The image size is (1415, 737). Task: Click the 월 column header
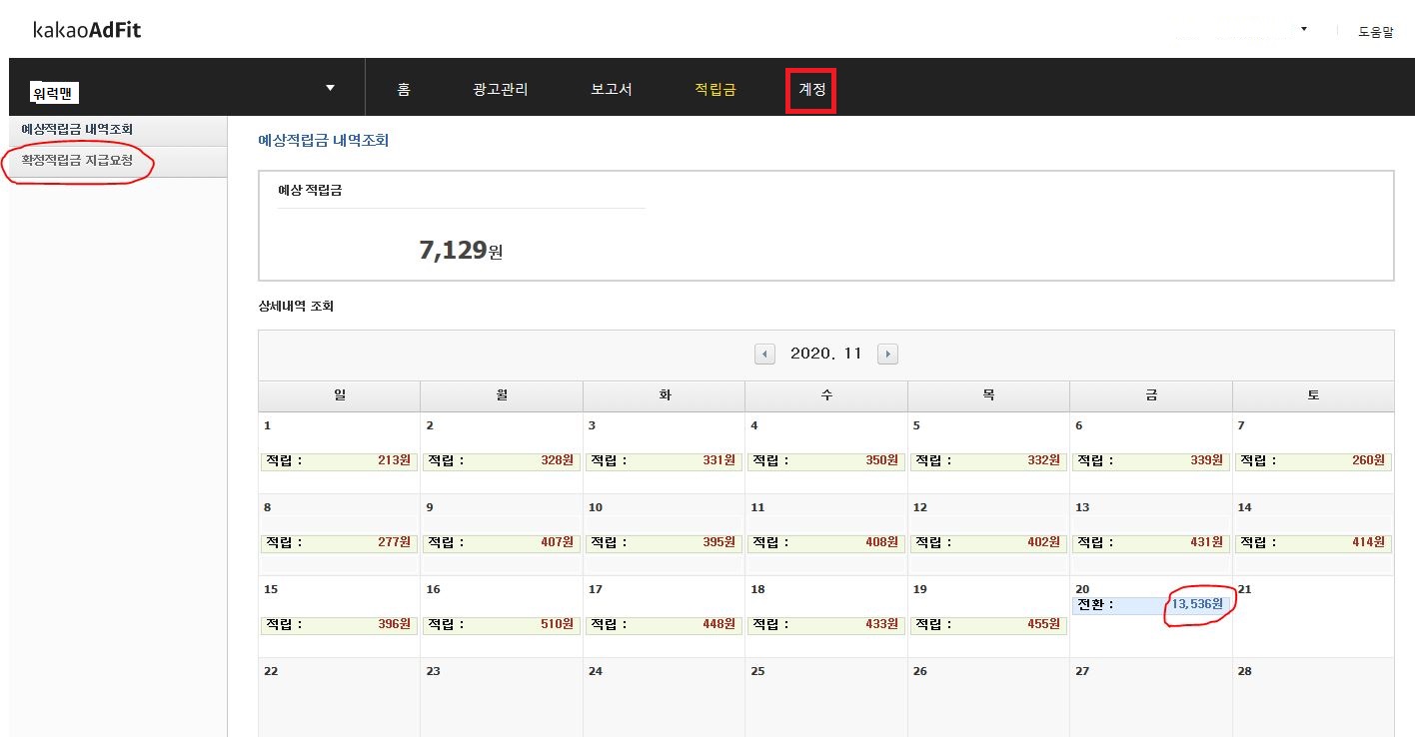click(x=502, y=395)
